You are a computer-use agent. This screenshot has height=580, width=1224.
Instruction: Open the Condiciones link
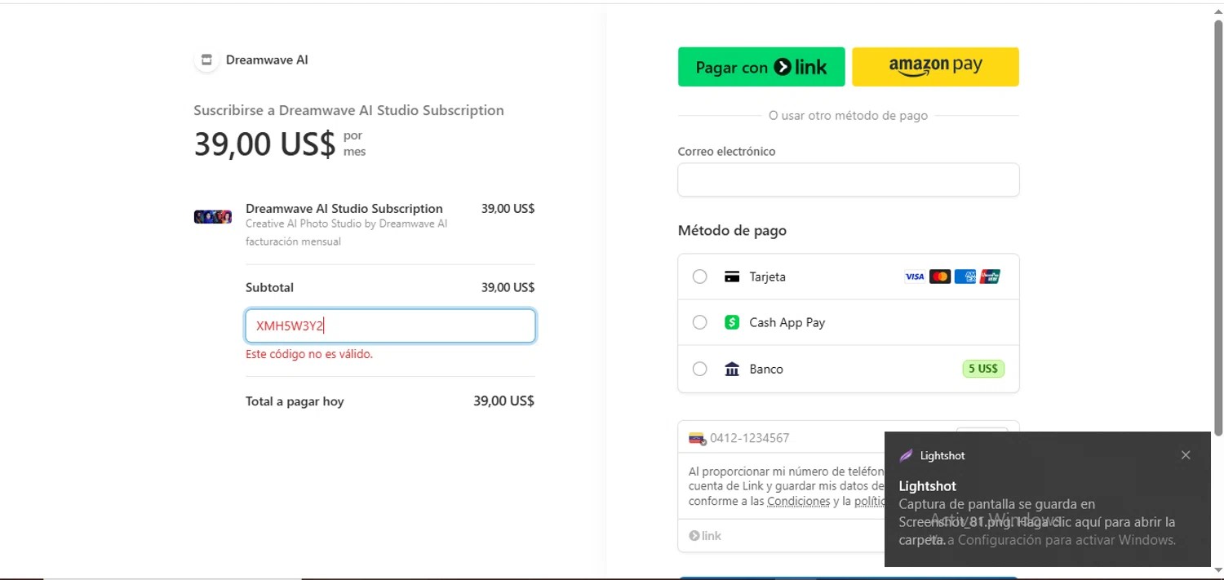coord(798,501)
